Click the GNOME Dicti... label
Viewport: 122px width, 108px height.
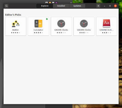tap(106, 30)
